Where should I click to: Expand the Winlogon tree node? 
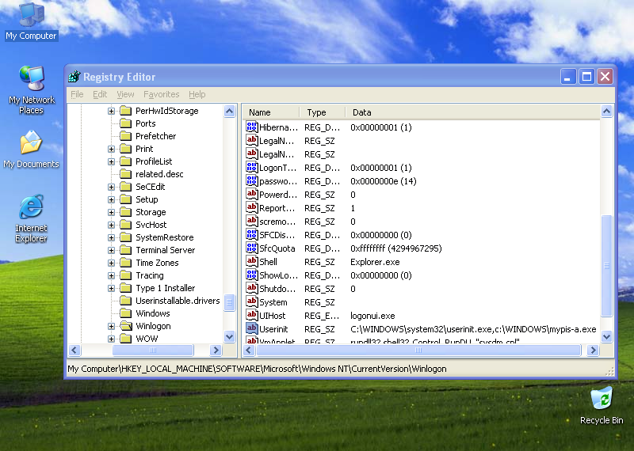pyautogui.click(x=111, y=326)
